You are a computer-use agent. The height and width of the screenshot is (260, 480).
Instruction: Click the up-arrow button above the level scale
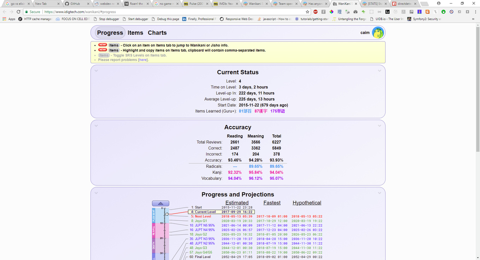point(160,203)
